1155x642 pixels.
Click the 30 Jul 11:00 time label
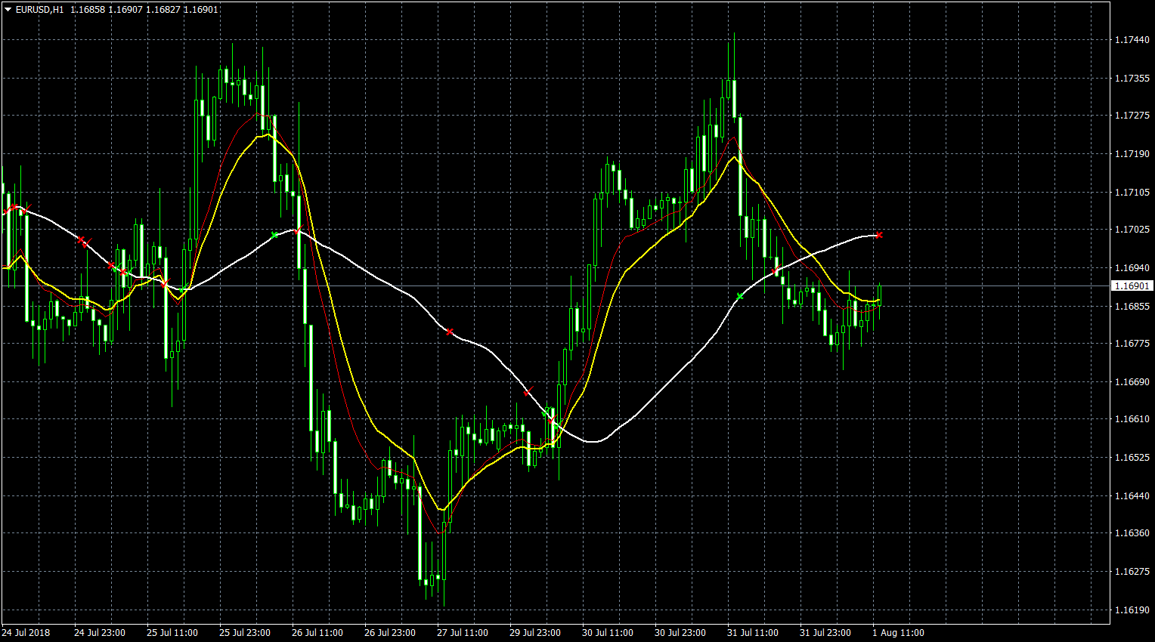608,633
